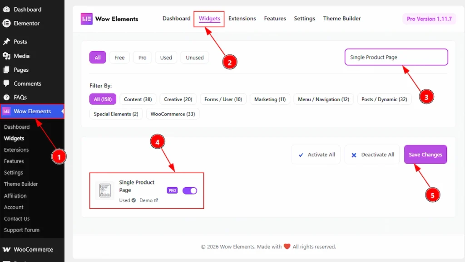465x262 pixels.
Task: Open the Widgets tab in top navigation
Action: [209, 19]
